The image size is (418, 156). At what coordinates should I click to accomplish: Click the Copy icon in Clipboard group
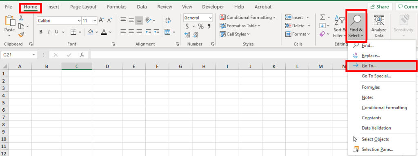tap(21, 26)
